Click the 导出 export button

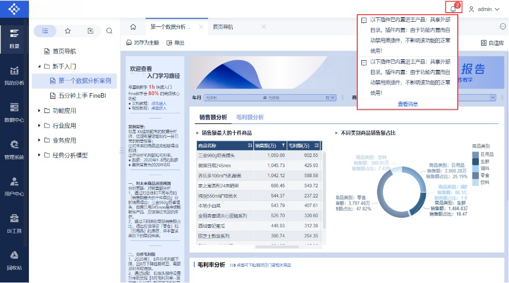tap(175, 43)
